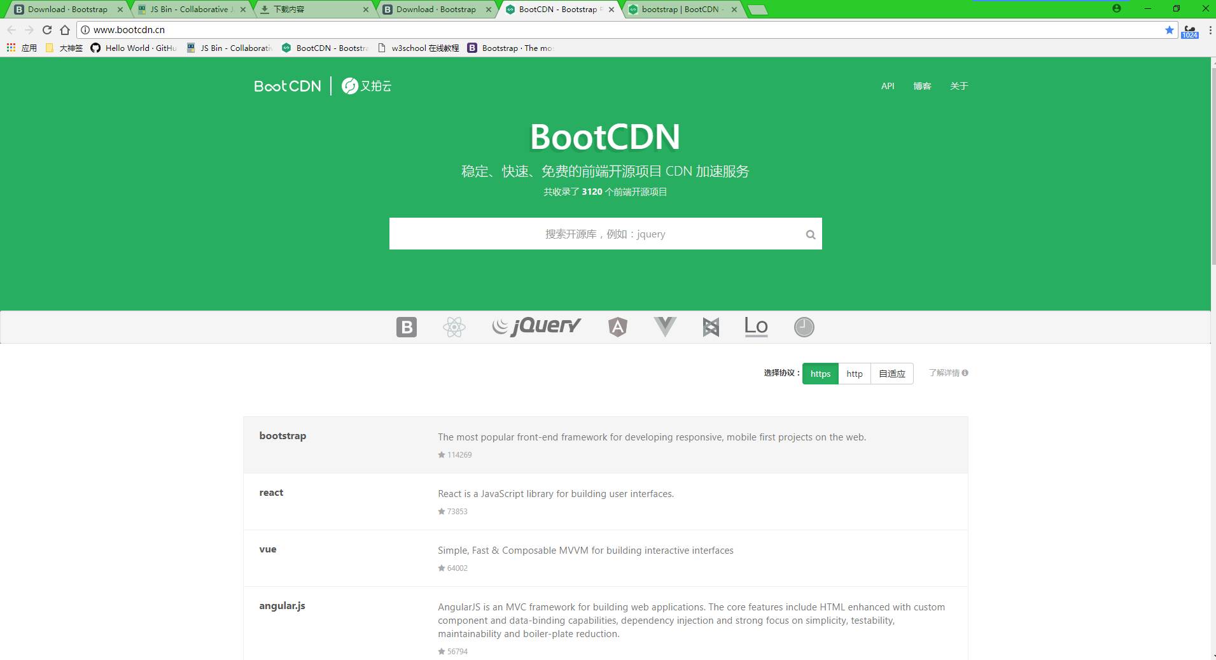Go to browser home page icon
1216x660 pixels.
pyautogui.click(x=65, y=29)
